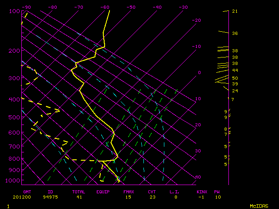Click the -20 isotherm label
This screenshot has width=279, height=209.
pyautogui.click(x=197, y=20)
